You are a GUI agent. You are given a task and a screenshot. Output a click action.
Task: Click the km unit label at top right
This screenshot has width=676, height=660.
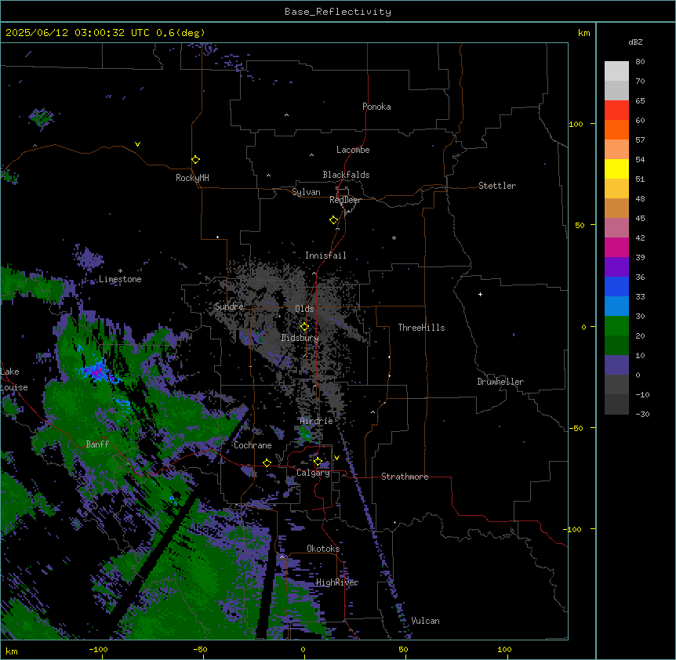(584, 33)
